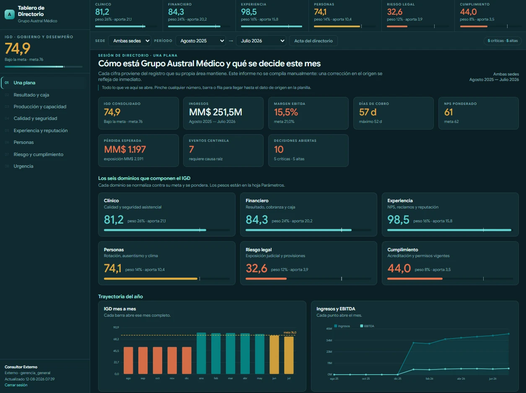Toggle the EBITDA legend swatch
The height and width of the screenshot is (393, 526).
362,326
